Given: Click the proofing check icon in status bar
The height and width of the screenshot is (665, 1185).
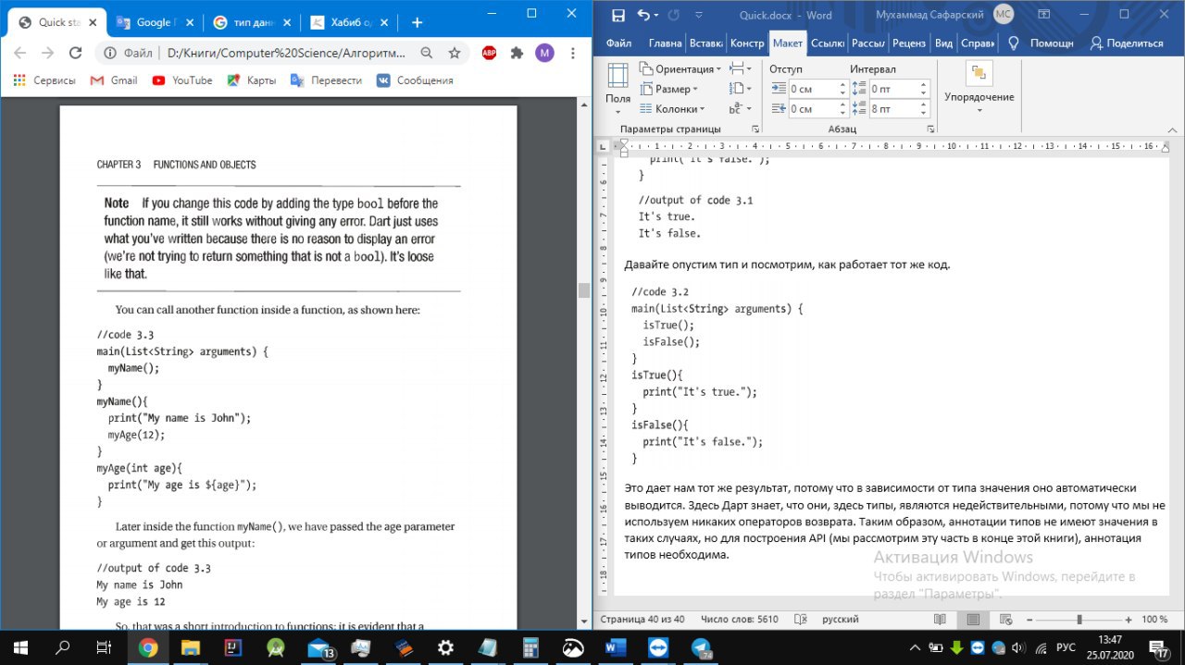Looking at the screenshot, I should [x=799, y=619].
